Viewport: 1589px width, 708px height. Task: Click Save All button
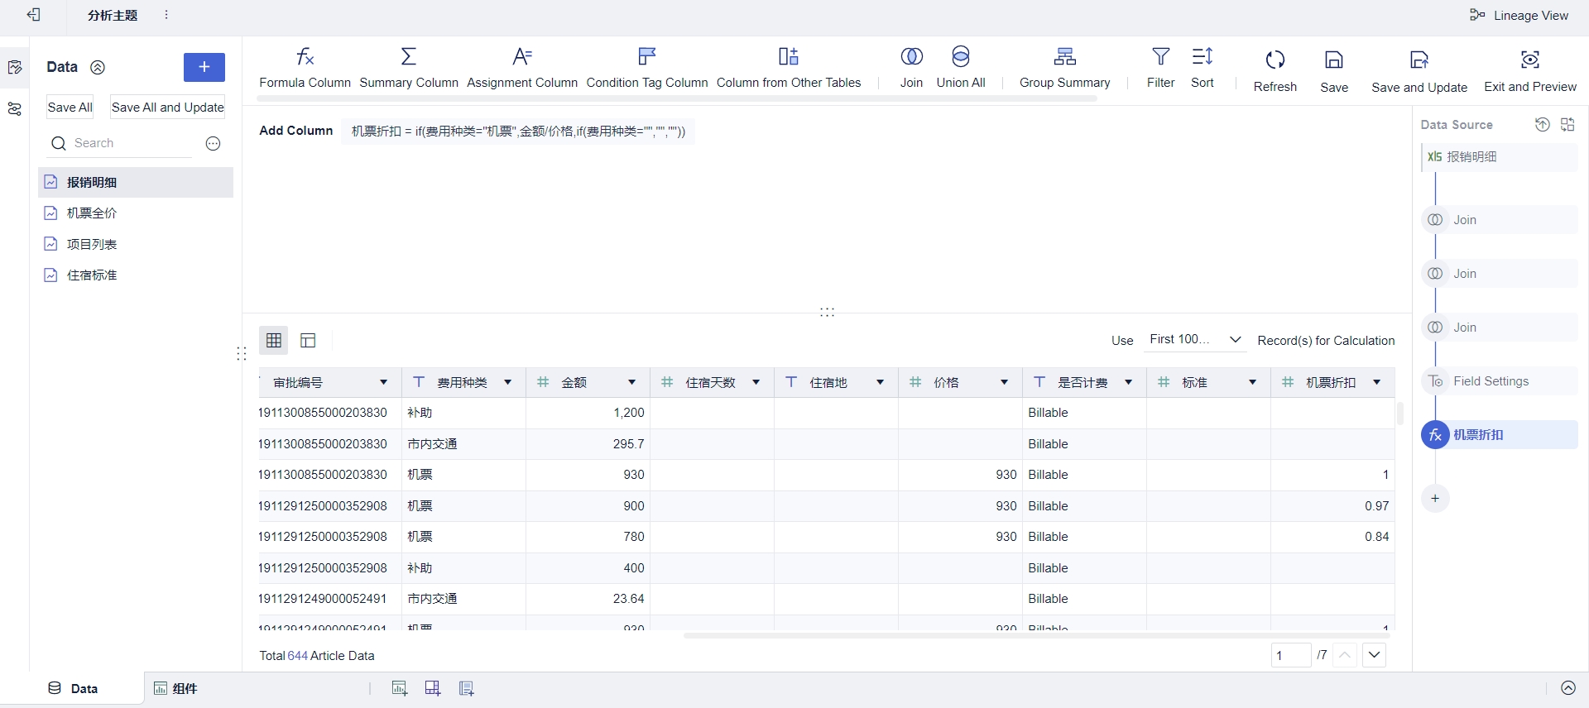point(70,108)
